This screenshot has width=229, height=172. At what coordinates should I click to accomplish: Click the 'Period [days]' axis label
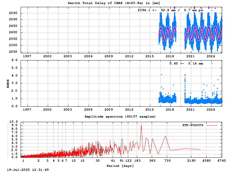pyautogui.click(x=120, y=166)
